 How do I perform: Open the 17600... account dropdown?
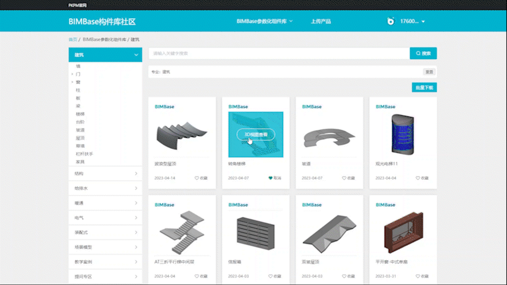point(412,21)
